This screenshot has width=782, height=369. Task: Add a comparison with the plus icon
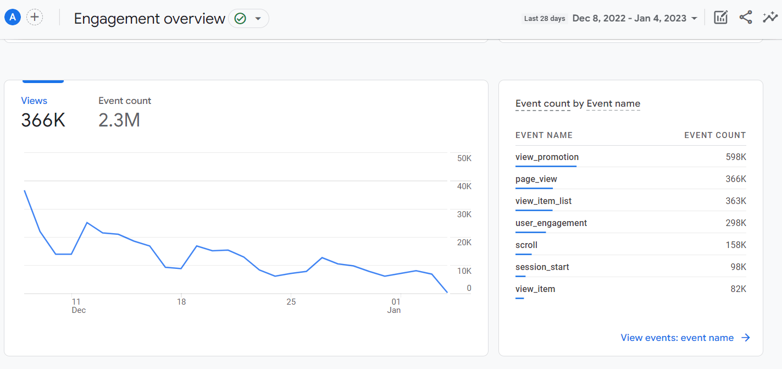(35, 16)
